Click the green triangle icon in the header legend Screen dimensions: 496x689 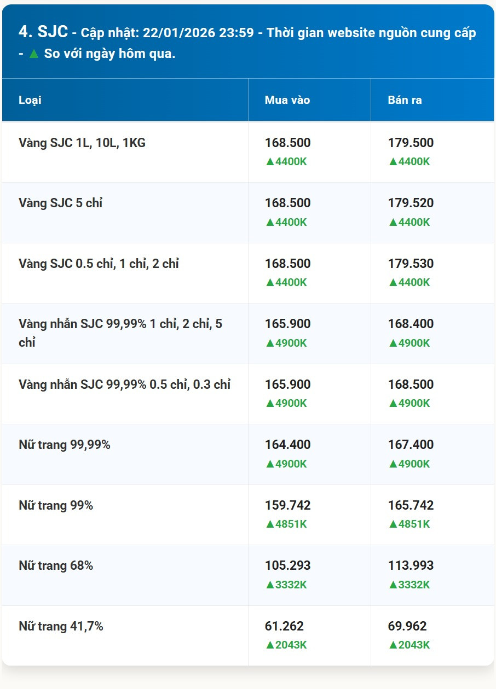tap(34, 55)
